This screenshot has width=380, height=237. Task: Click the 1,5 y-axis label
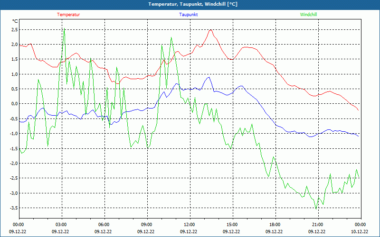(15, 59)
